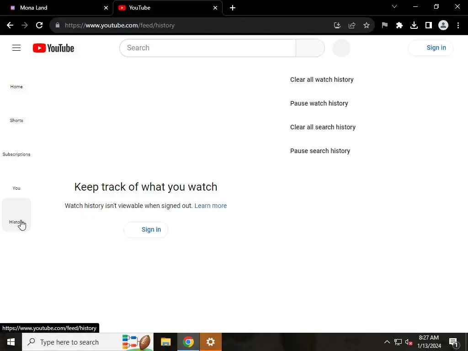Click the YouTube Search input field
The height and width of the screenshot is (351, 468).
click(x=208, y=48)
